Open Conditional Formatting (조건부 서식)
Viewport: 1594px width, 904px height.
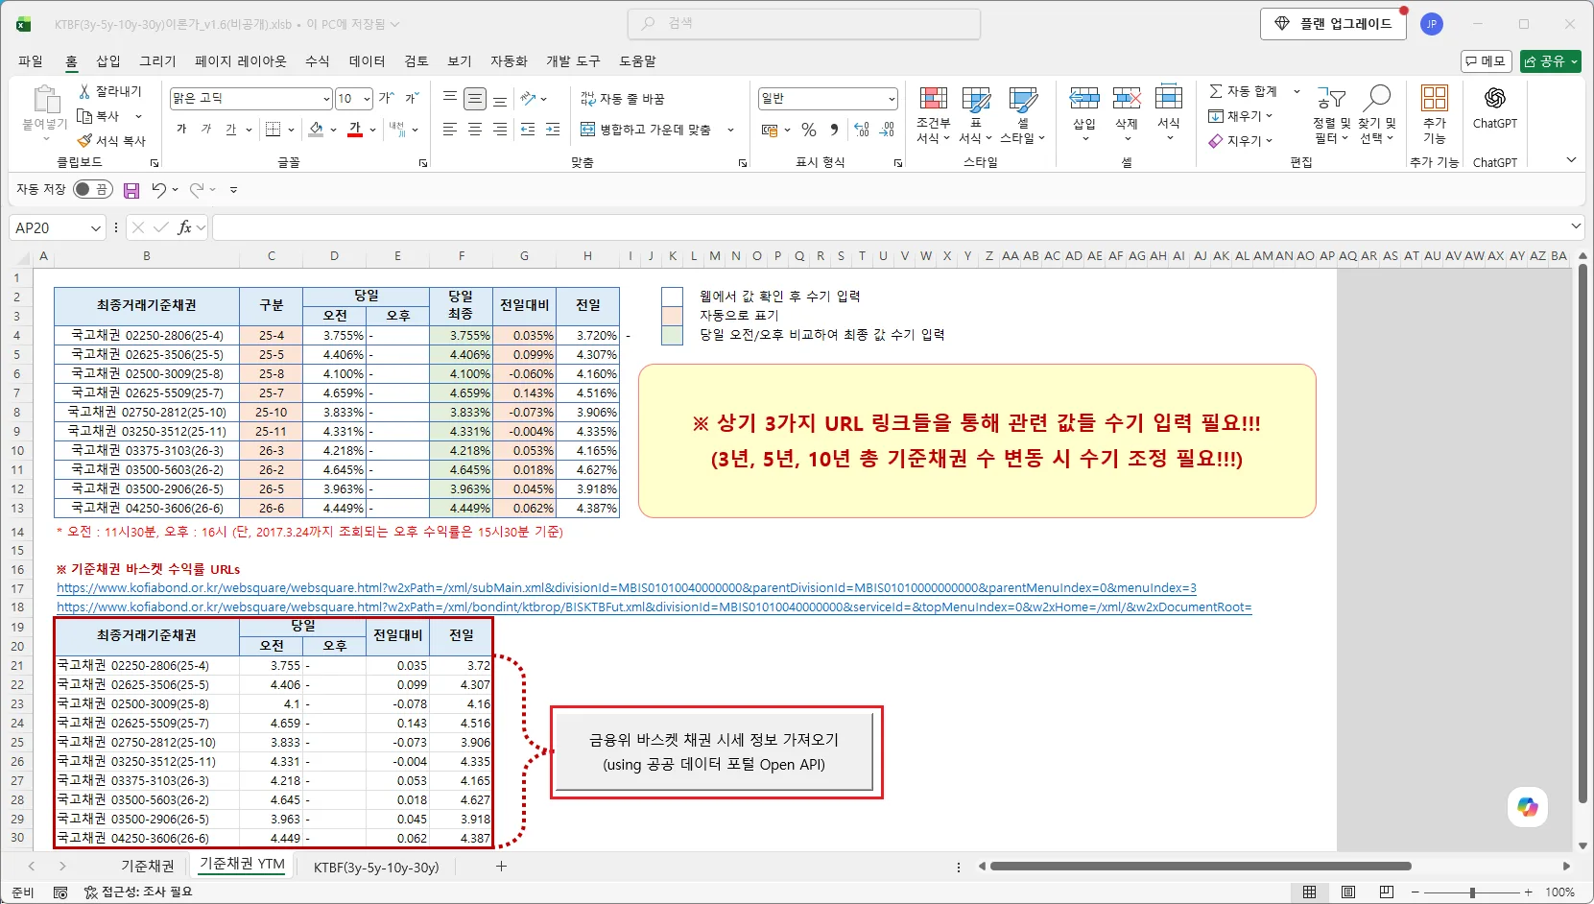[933, 115]
